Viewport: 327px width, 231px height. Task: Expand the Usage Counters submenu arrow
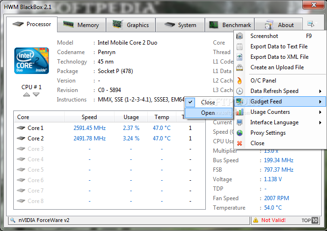point(320,112)
